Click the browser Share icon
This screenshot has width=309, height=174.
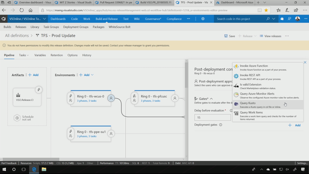(x=296, y=10)
